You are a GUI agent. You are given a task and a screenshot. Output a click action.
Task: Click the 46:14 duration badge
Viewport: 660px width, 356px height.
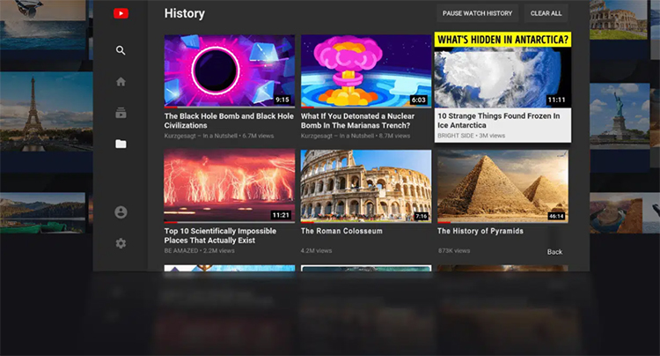[556, 216]
